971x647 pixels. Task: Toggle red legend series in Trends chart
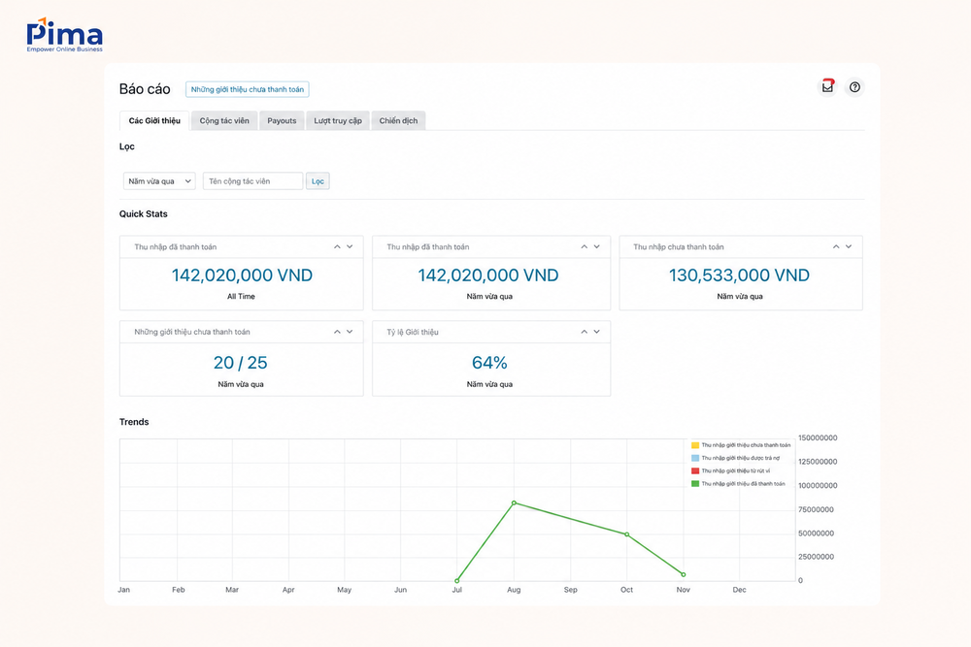(x=731, y=471)
